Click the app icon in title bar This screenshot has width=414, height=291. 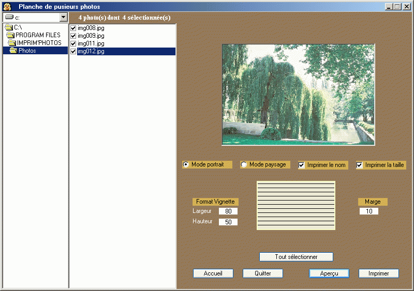click(7, 7)
